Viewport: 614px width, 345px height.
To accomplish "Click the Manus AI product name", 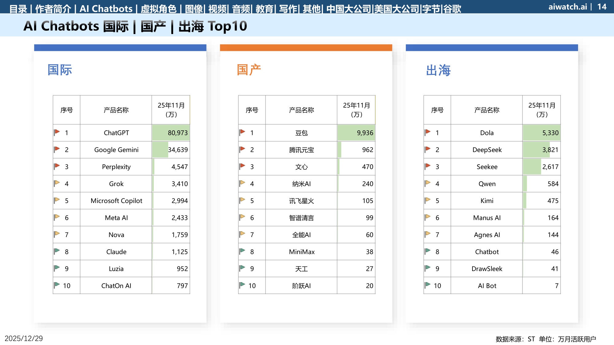I will coord(487,218).
